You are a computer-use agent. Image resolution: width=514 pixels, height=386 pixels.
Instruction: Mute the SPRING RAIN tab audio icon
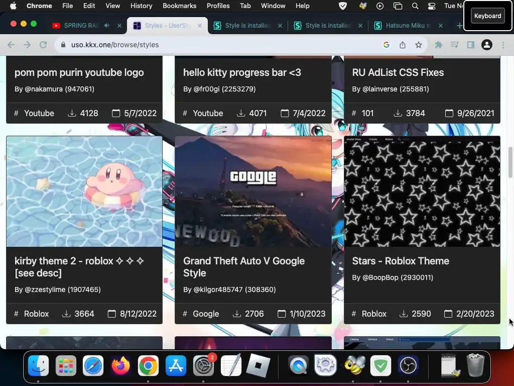107,25
